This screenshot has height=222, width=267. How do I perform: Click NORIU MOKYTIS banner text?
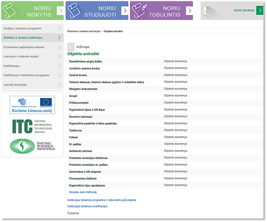point(39,11)
